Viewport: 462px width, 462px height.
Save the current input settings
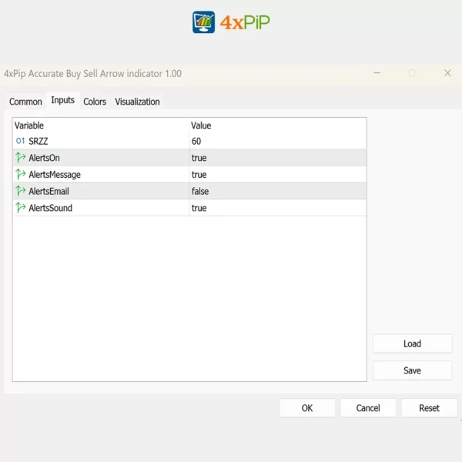pyautogui.click(x=412, y=370)
